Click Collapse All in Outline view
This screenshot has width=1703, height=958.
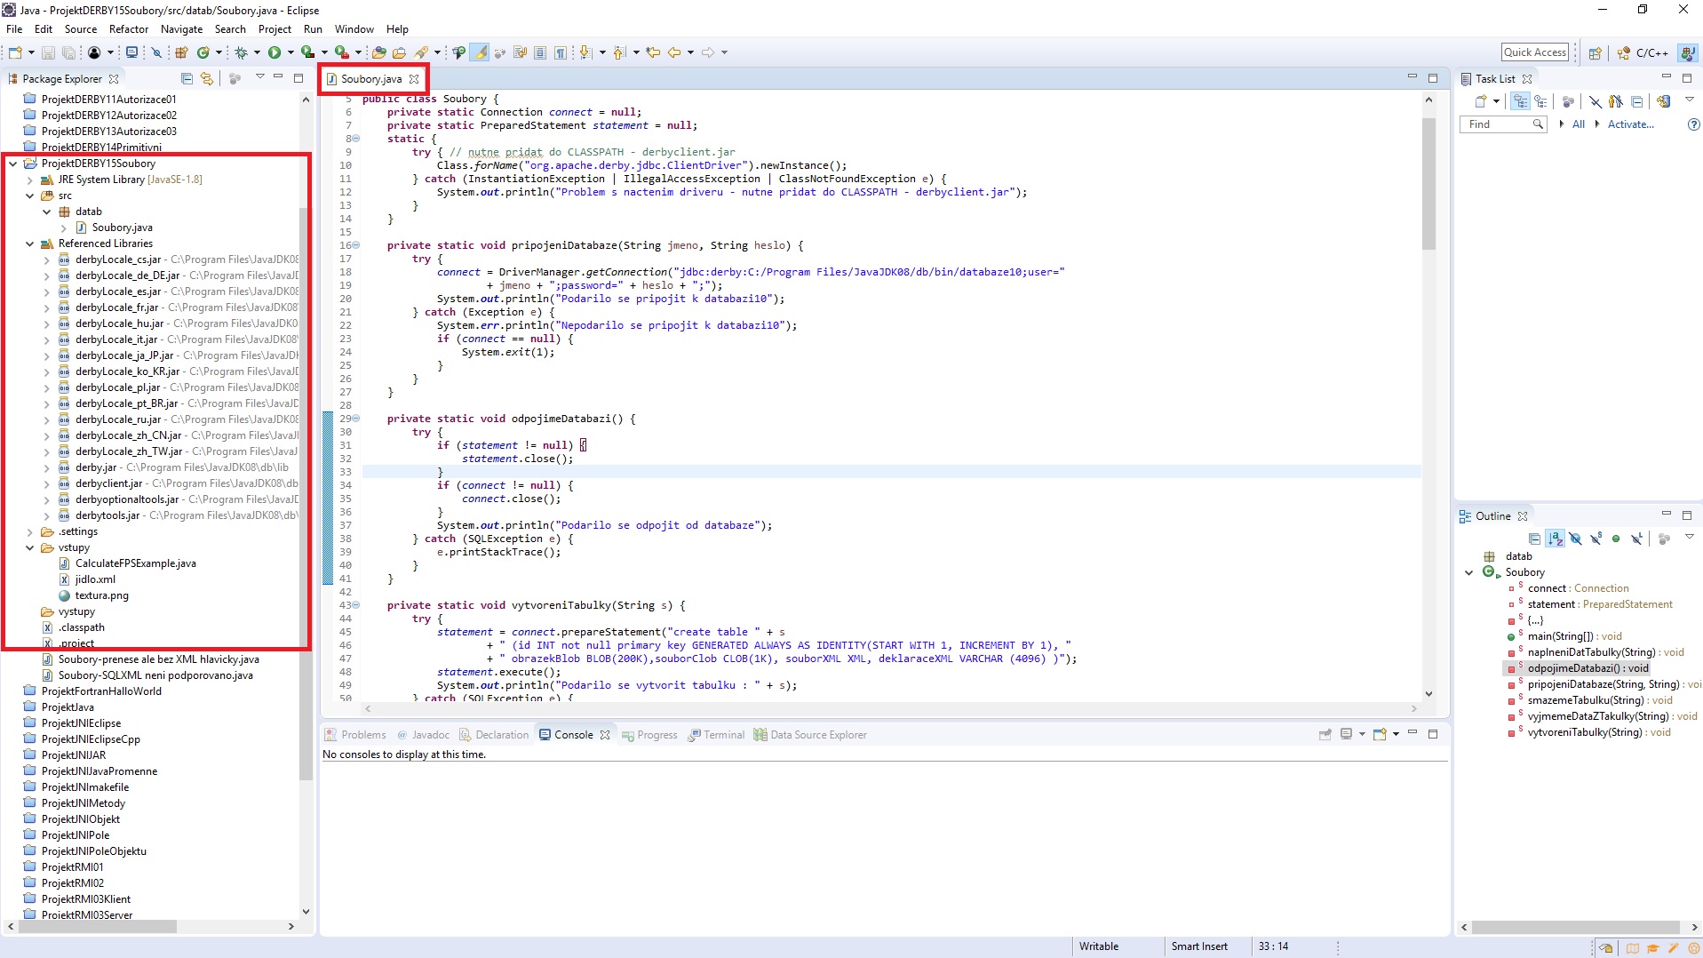(x=1534, y=539)
